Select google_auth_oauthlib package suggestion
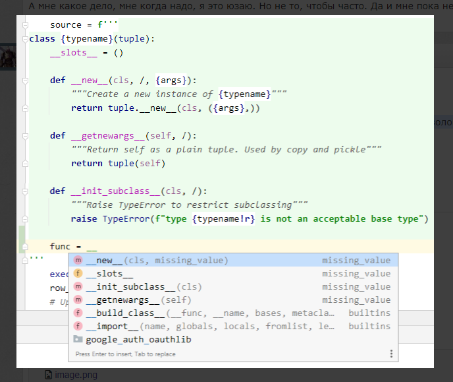 [x=233, y=340]
